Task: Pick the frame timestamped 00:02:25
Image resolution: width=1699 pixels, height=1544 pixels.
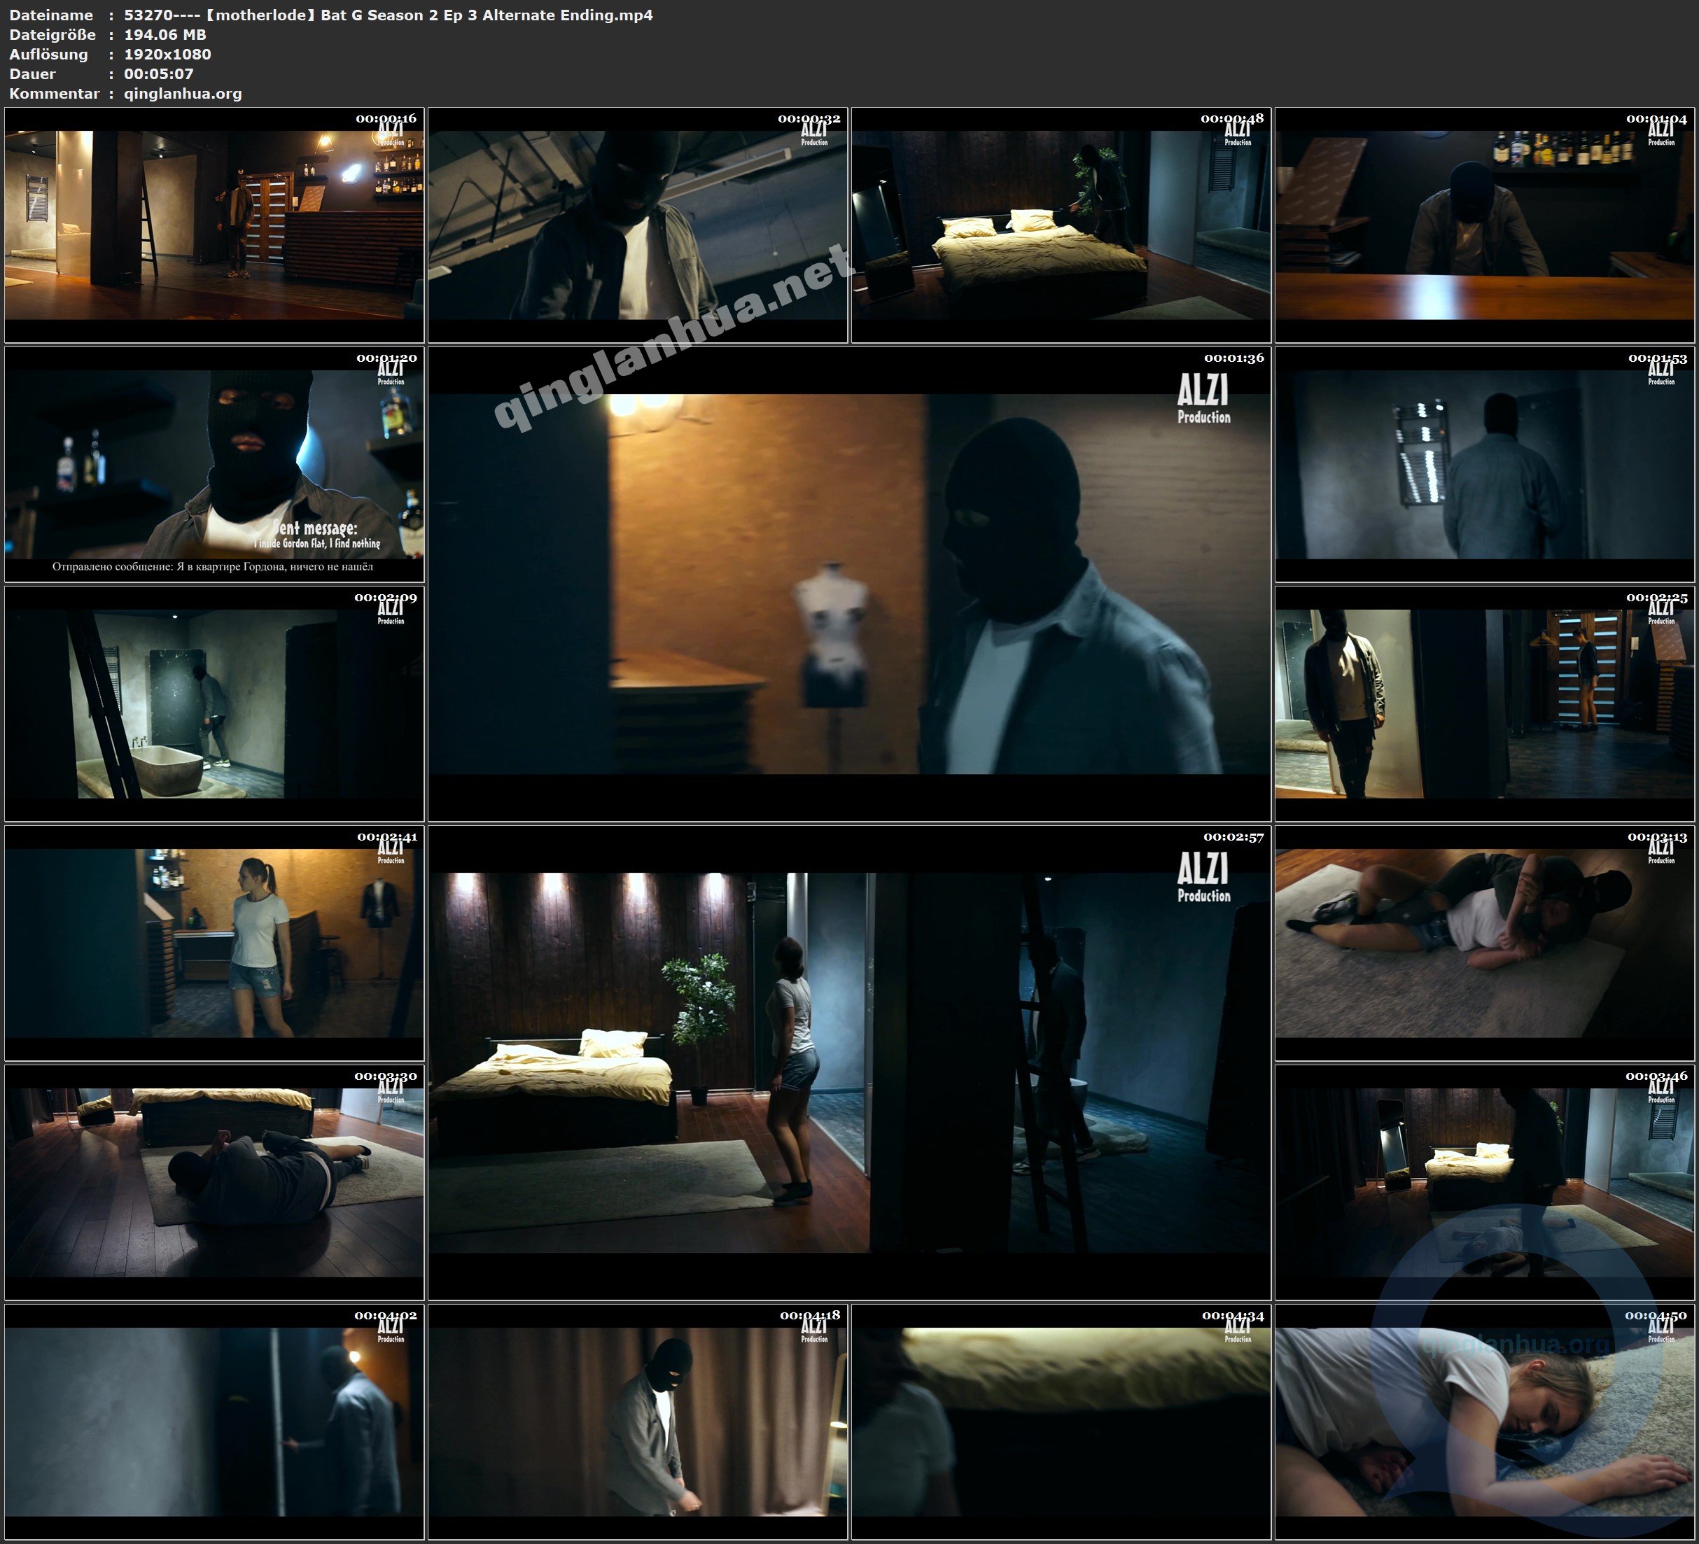Action: [1485, 703]
